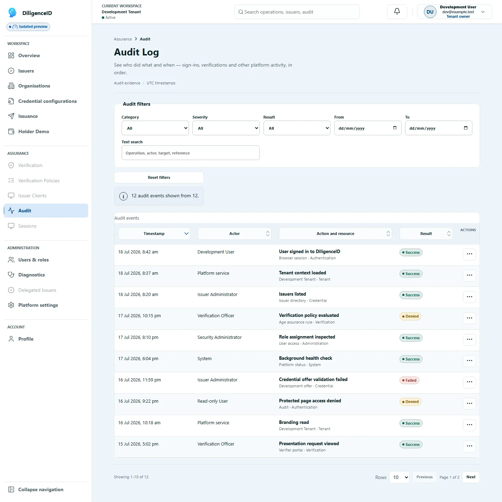Screen dimensions: 502x502
Task: Click Assurance breadcrumb link
Action: pyautogui.click(x=123, y=39)
